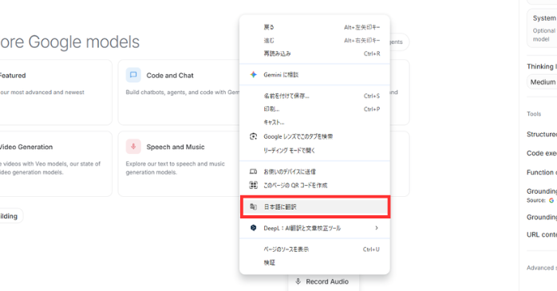Click the Speech and Music microphone icon
557x291 pixels.
coord(133,146)
